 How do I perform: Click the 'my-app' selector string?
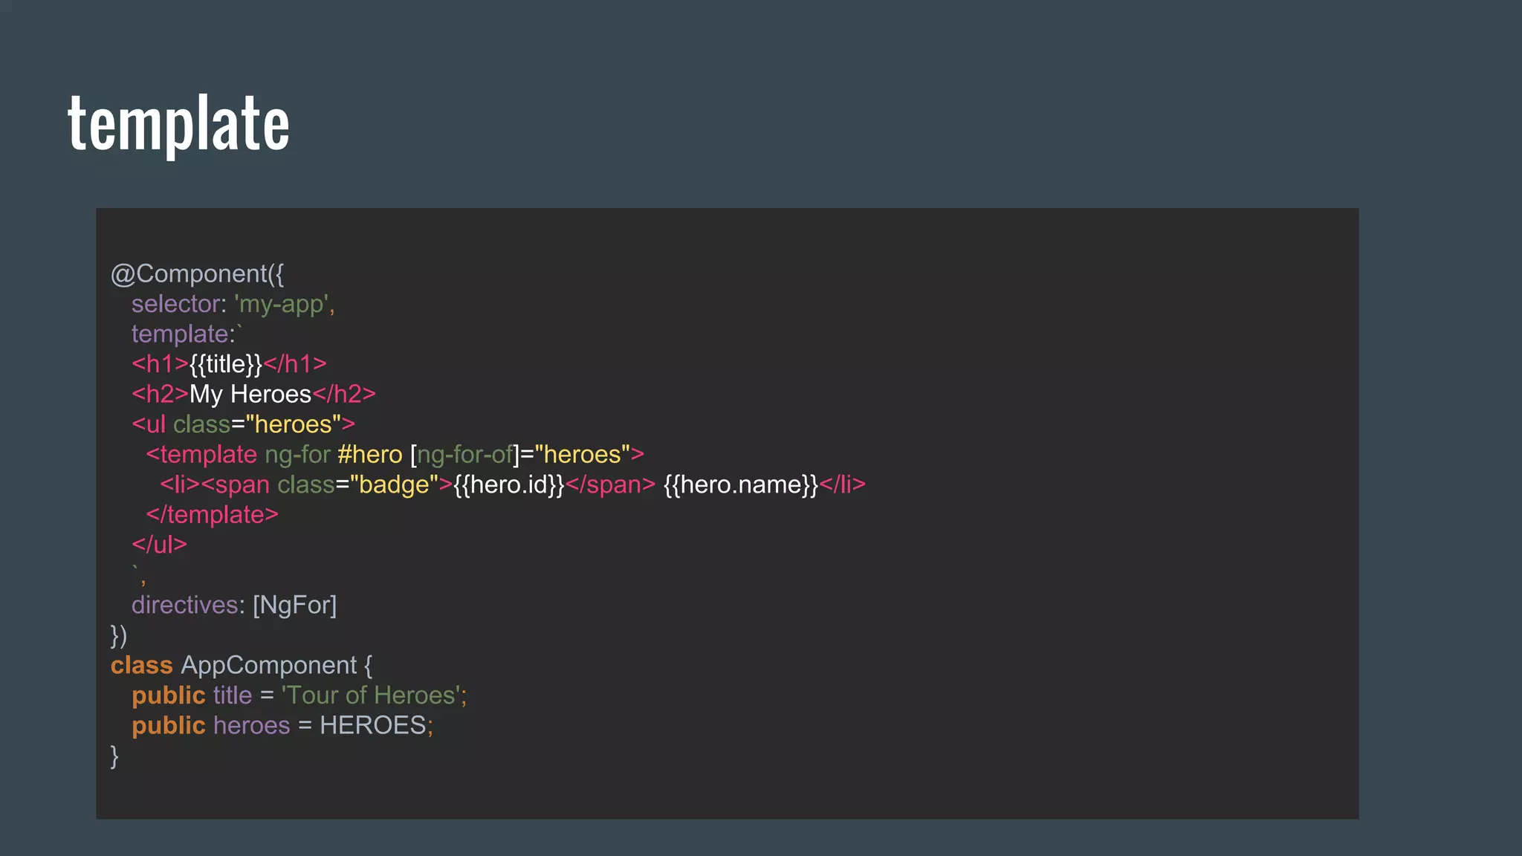282,304
